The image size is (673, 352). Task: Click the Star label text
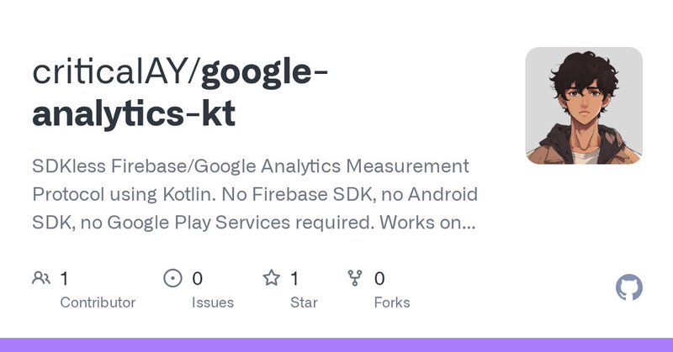click(305, 302)
